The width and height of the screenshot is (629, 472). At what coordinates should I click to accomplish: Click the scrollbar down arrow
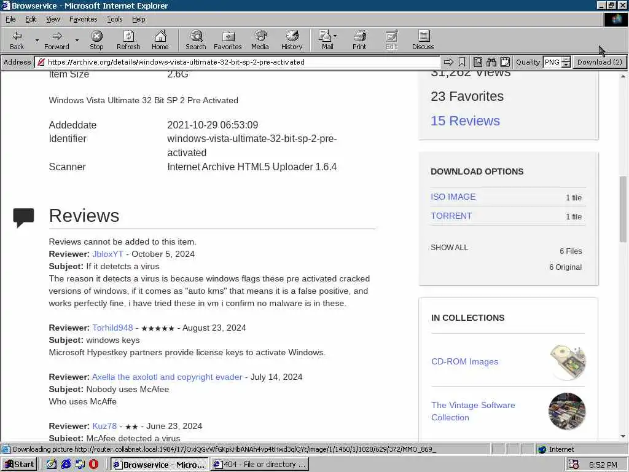pyautogui.click(x=623, y=436)
